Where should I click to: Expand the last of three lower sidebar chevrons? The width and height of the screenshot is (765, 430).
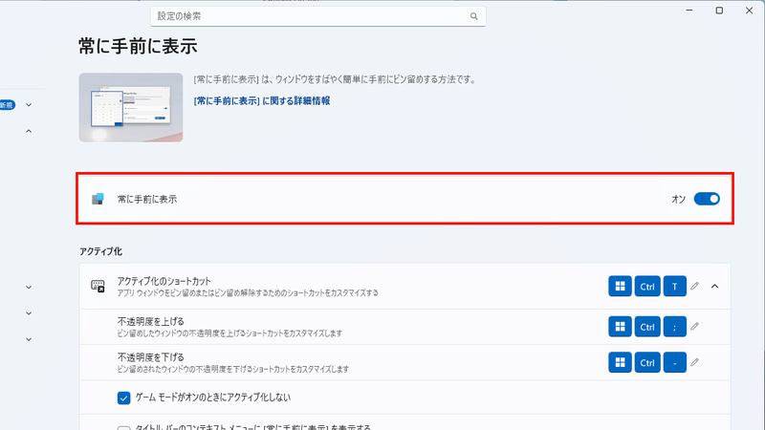pos(29,339)
